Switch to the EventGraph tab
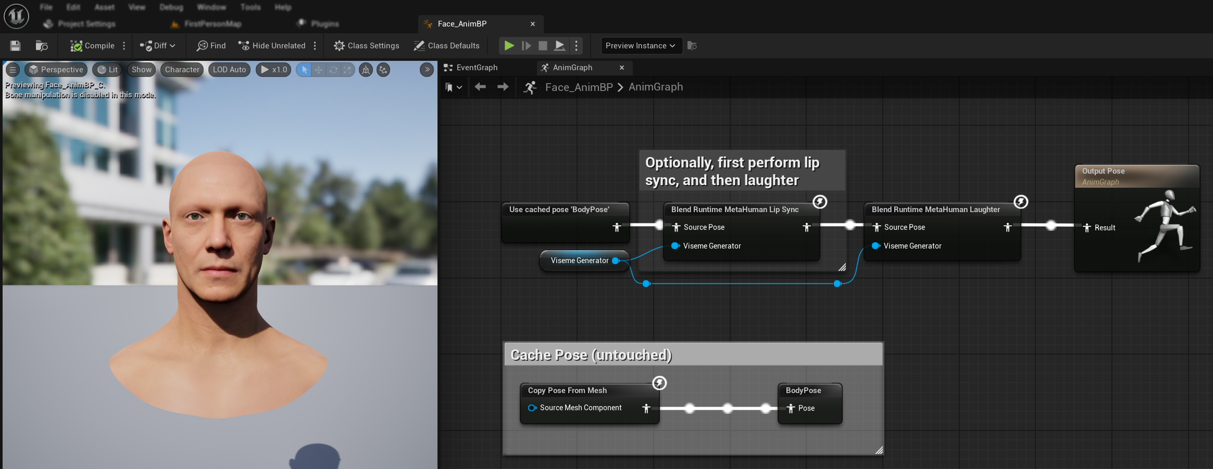1213x469 pixels. [477, 68]
